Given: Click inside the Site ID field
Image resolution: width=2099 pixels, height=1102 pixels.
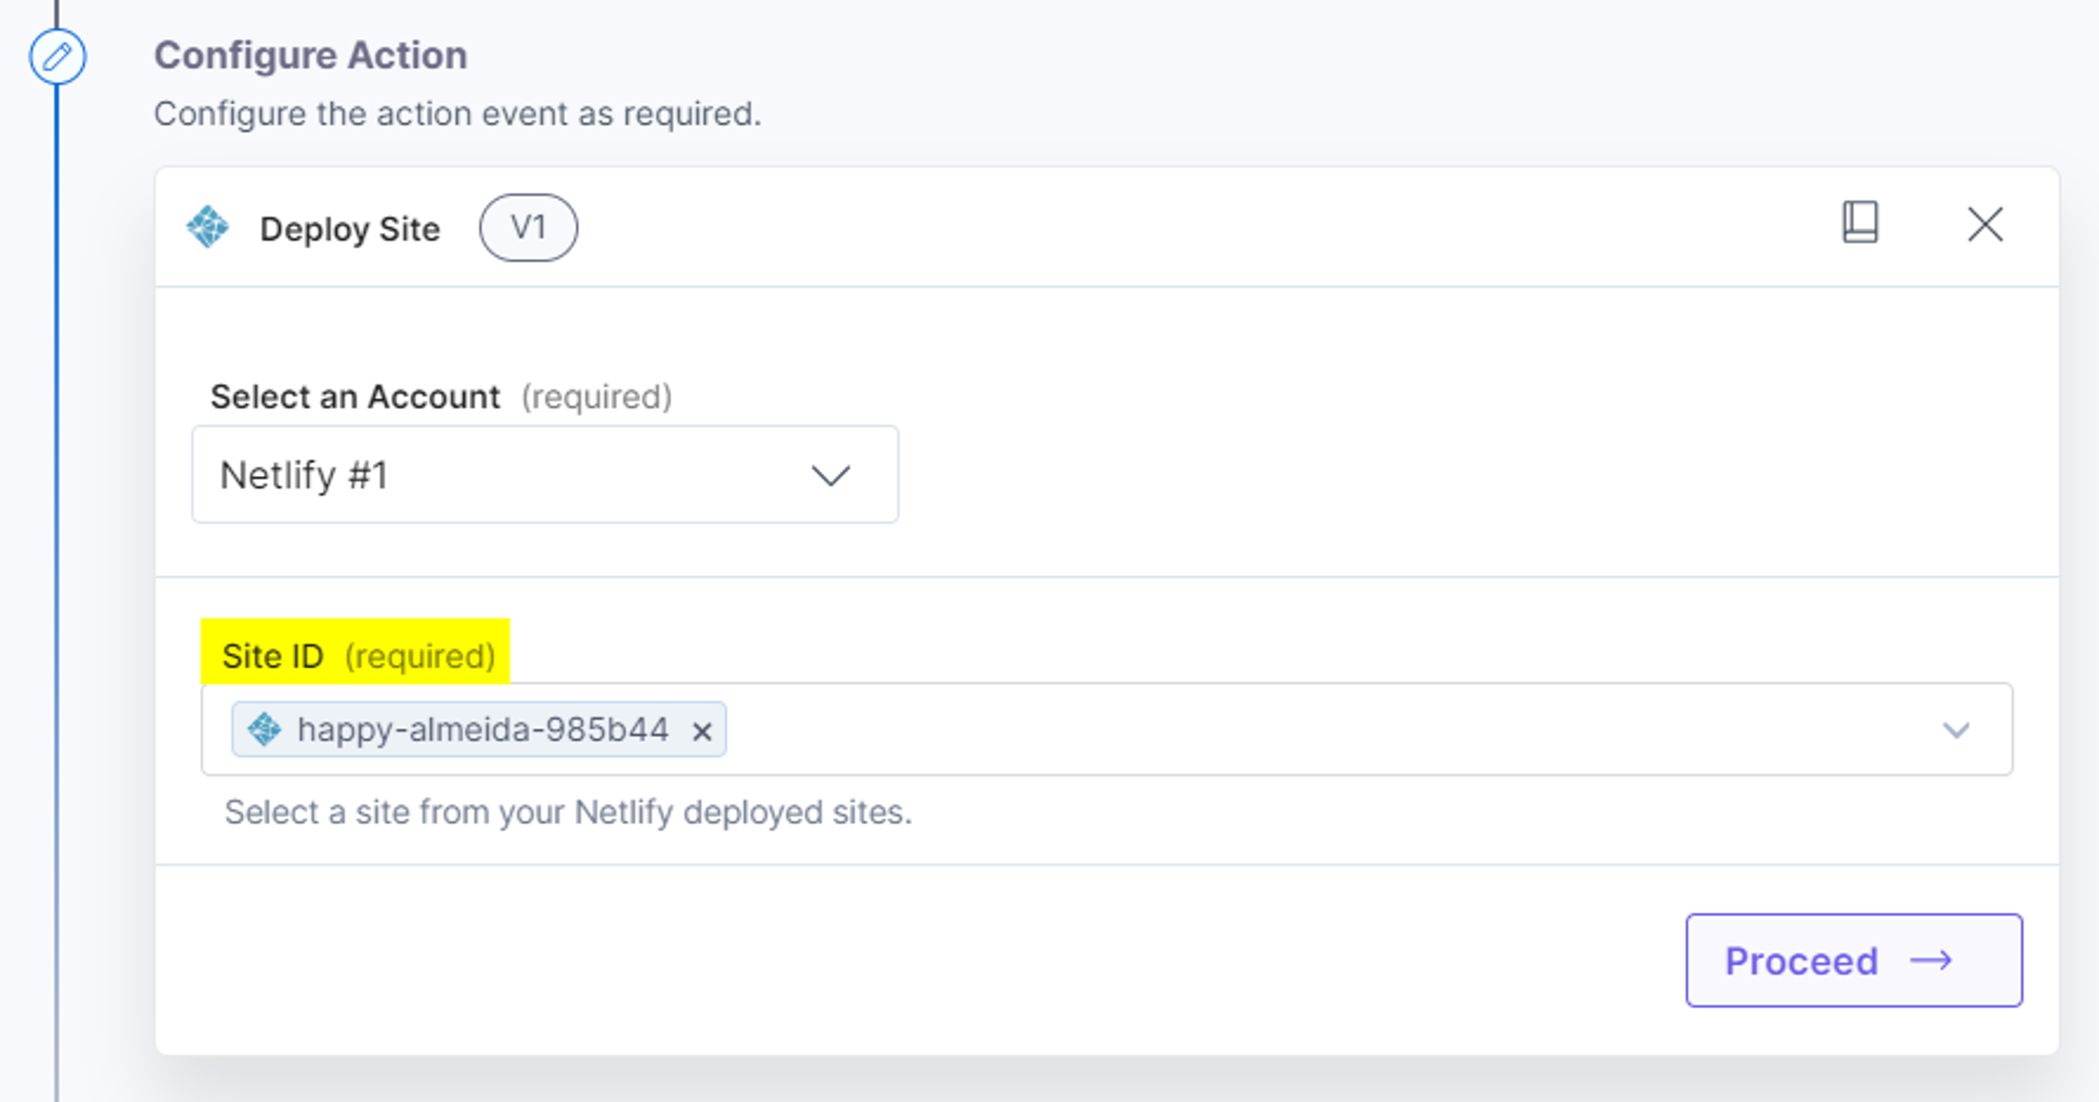Looking at the screenshot, I should 1106,729.
